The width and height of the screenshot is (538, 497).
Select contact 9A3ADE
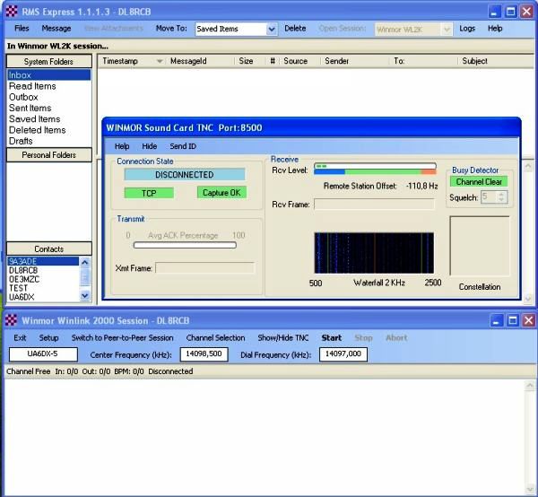[x=43, y=261]
